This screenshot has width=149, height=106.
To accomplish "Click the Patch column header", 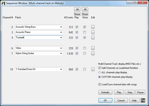I will tap(18, 17).
